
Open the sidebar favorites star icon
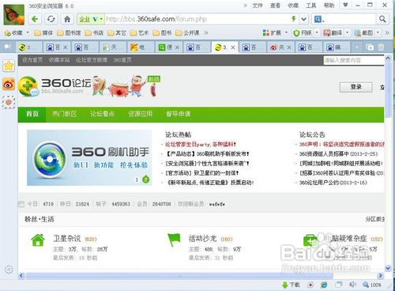coord(9,66)
